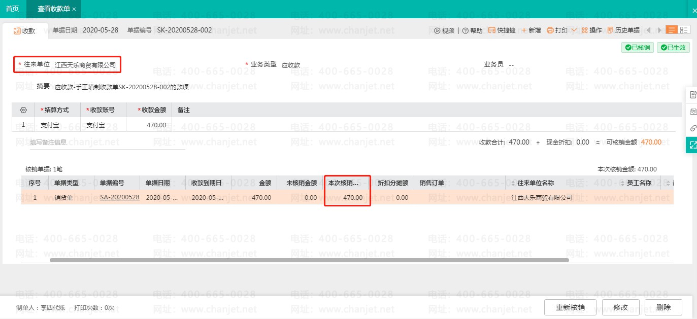Go to the previous document arrow
This screenshot has width=697, height=319.
(x=648, y=30)
